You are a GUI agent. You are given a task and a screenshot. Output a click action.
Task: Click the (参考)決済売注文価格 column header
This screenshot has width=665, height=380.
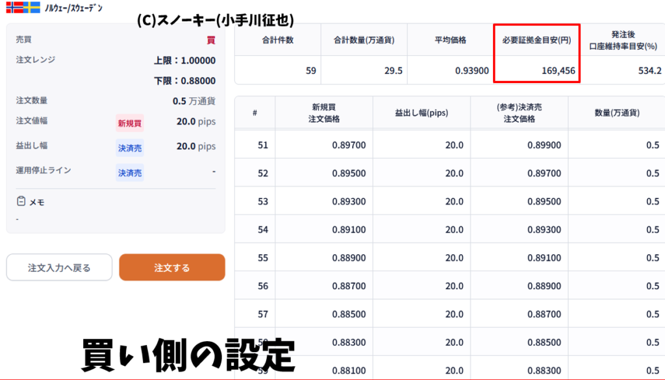click(519, 113)
